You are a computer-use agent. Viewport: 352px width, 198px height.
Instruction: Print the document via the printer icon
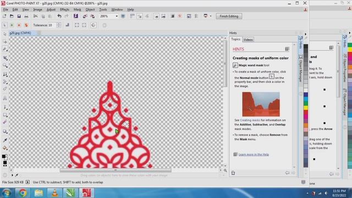[26, 16]
